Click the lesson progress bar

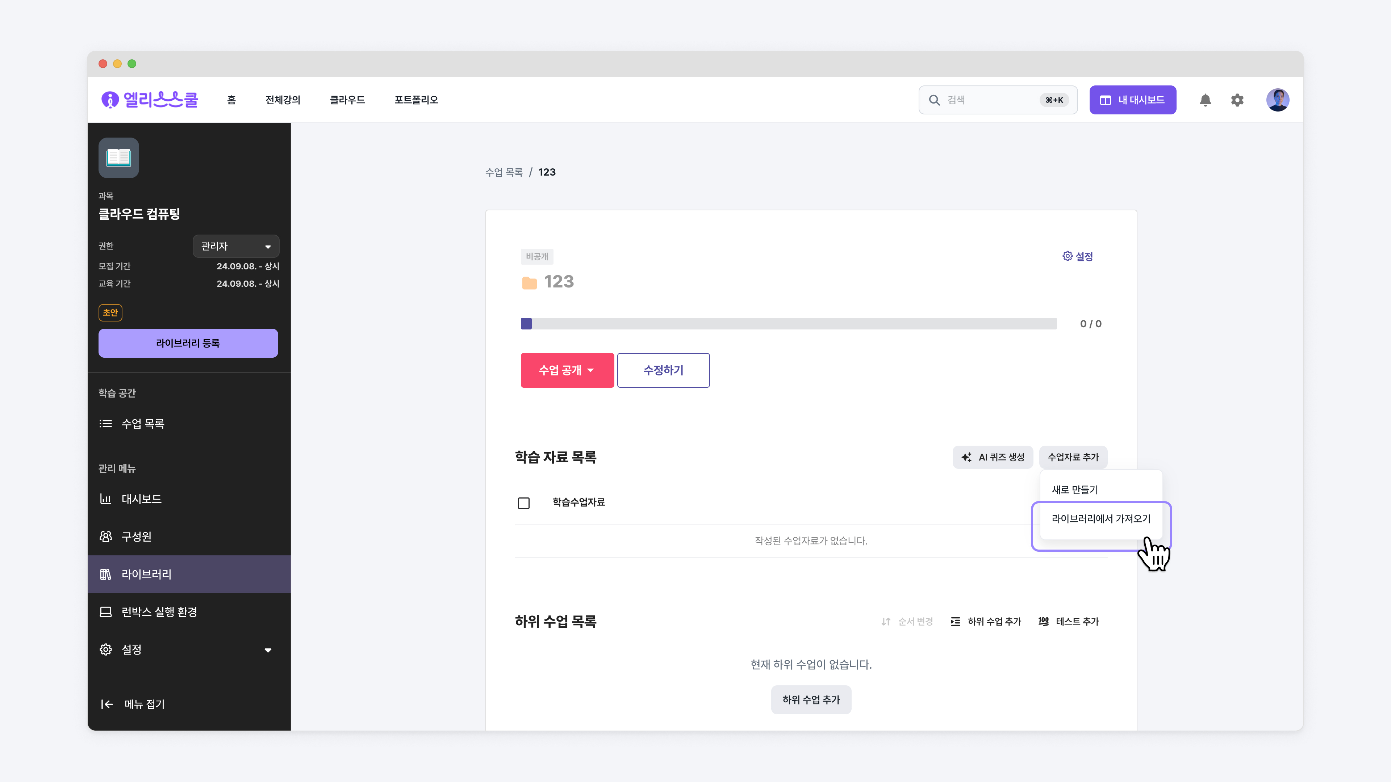(x=788, y=324)
